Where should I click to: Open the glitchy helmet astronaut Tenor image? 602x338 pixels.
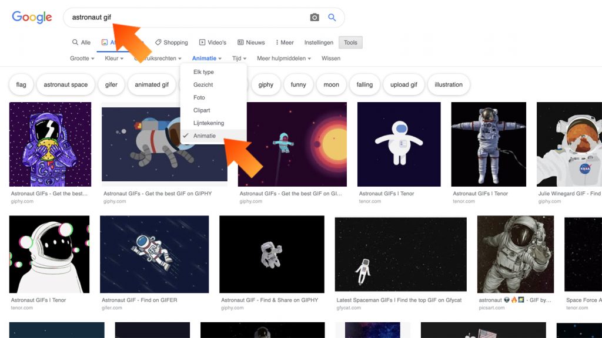click(x=49, y=255)
